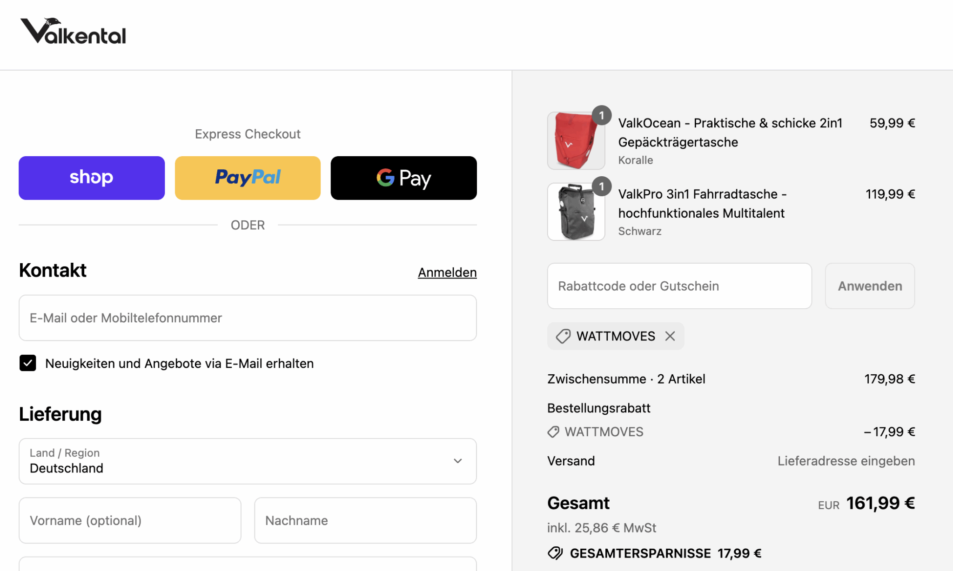Click quantity badge on ValkOcean thumbnail
953x571 pixels.
(x=602, y=115)
